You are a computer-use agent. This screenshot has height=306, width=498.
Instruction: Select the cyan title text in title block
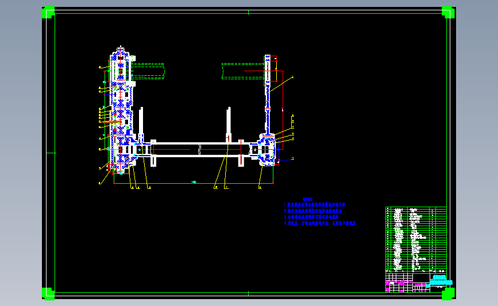(441, 280)
